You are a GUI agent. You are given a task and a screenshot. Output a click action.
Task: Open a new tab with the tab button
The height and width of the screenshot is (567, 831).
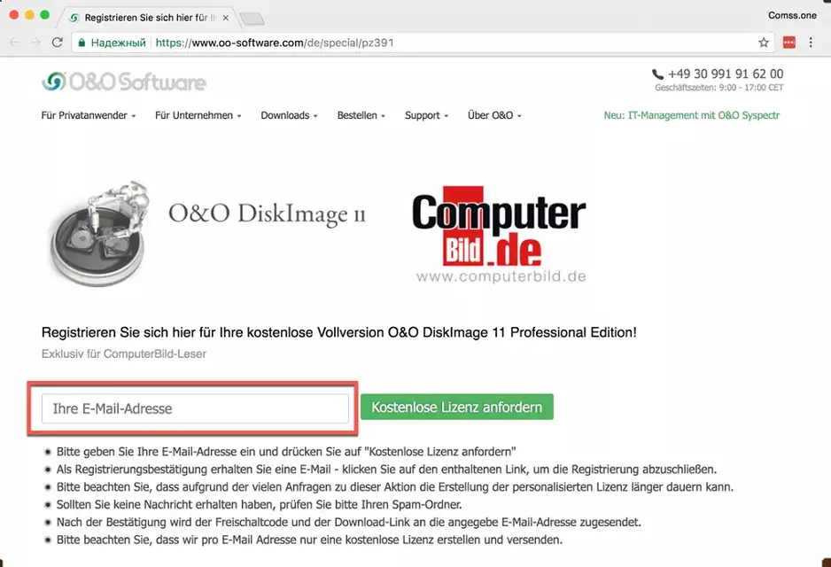252,19
